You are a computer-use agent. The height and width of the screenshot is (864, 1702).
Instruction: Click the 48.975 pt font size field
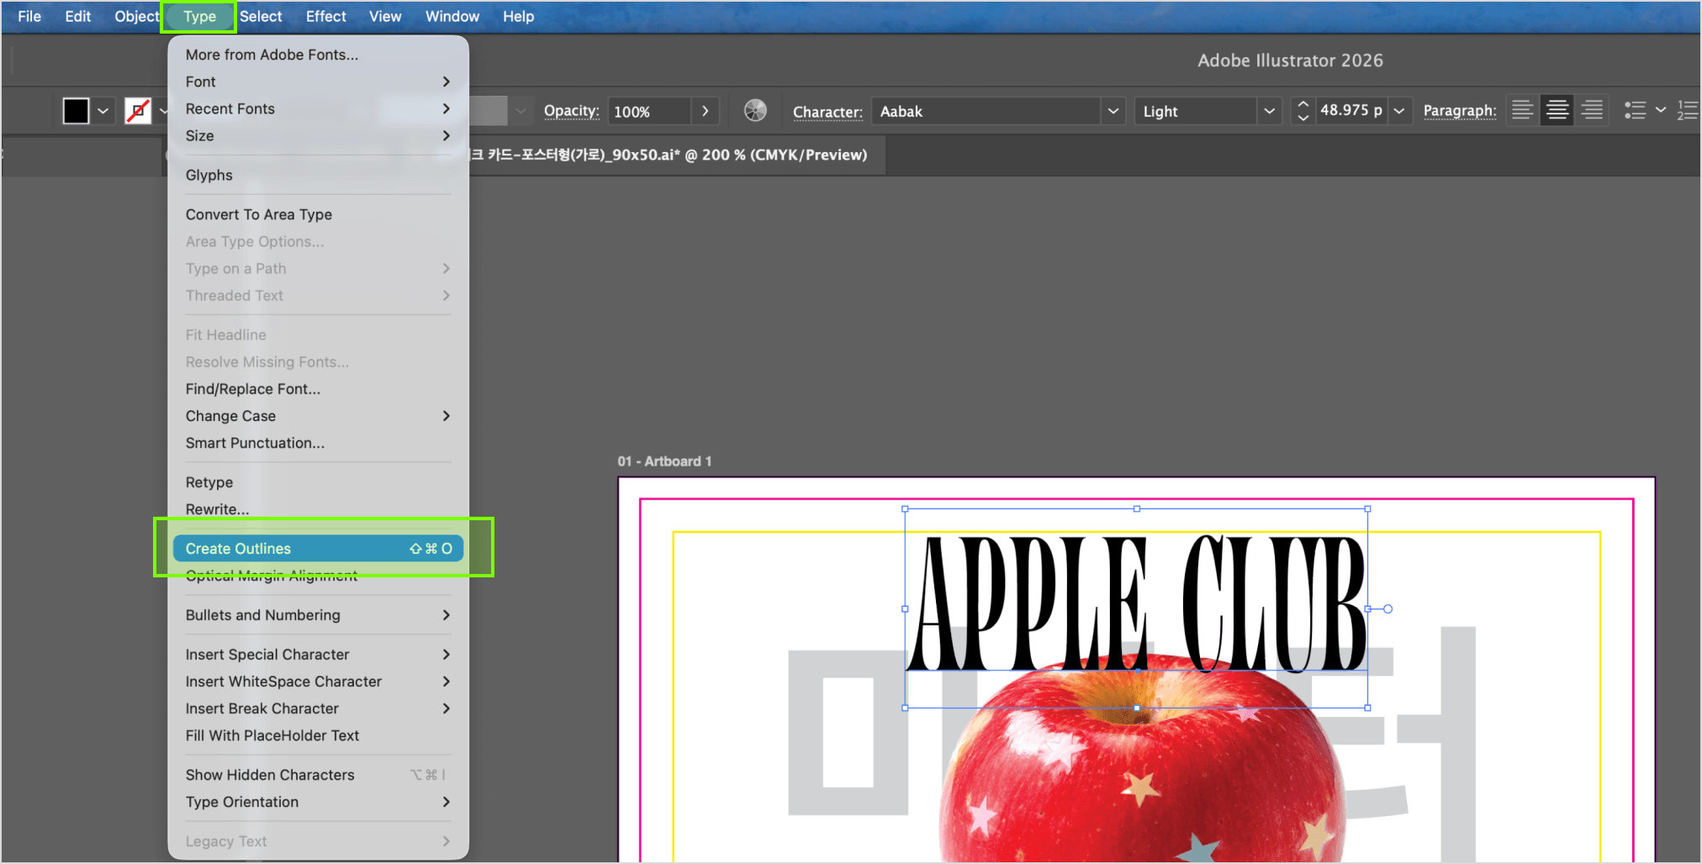click(x=1350, y=110)
